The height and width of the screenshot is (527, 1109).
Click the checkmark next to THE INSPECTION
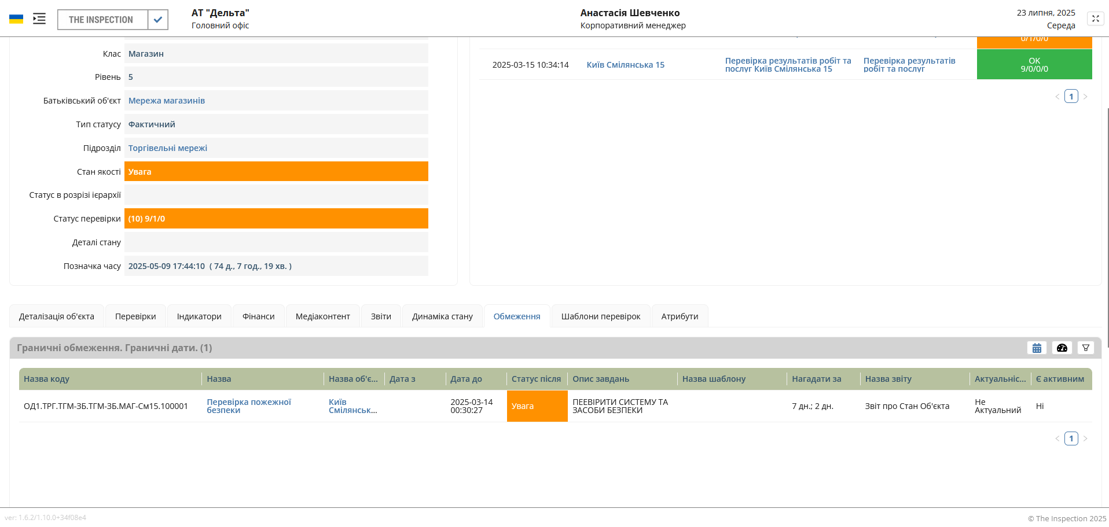coord(158,20)
